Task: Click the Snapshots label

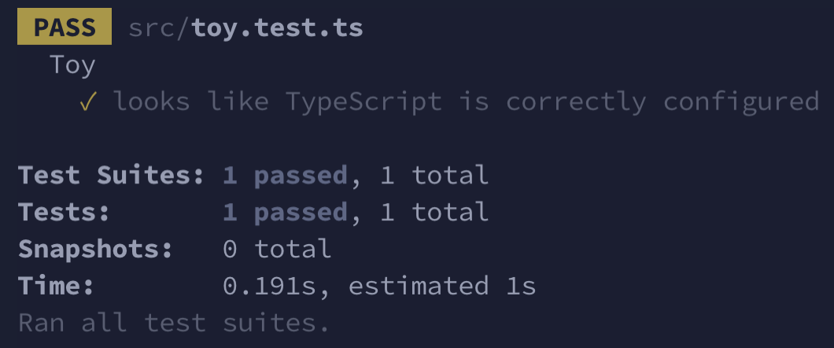Action: click(96, 249)
